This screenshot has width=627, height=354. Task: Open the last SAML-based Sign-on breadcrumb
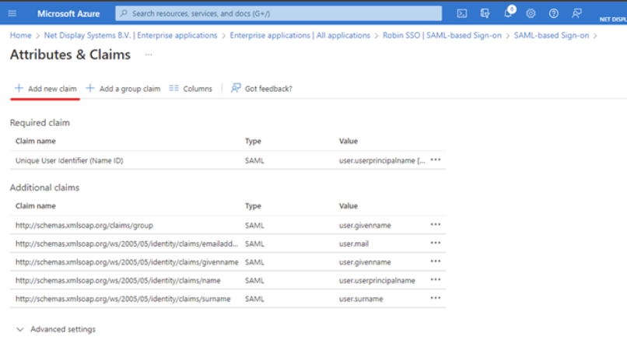552,36
